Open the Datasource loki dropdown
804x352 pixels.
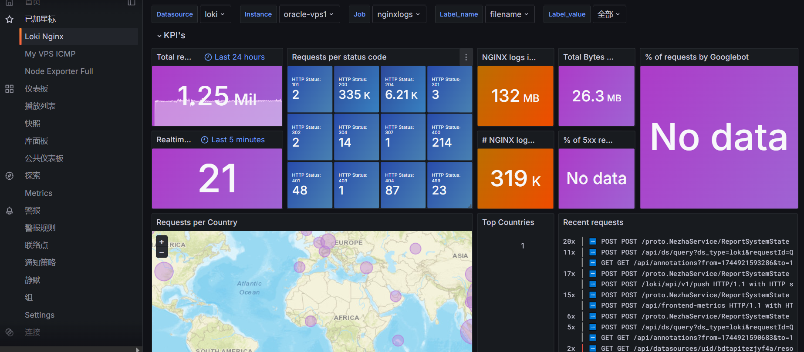(215, 14)
